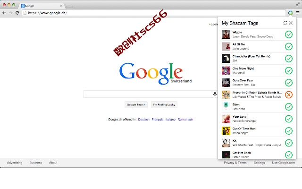The height and width of the screenshot is (189, 302).
Task: Switch Google language to Rumantsch
Action: (185, 120)
